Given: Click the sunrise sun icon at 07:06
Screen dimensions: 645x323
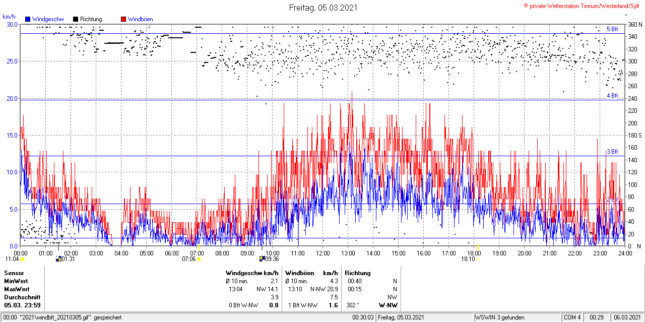Looking at the screenshot, I should [x=199, y=259].
